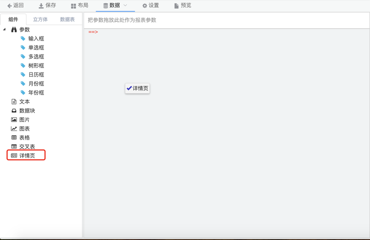Click the tag icon beside 单选框
Screen dimensions: 370x240
23,47
